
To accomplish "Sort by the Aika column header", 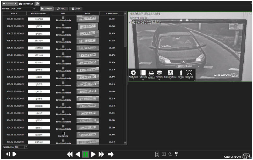I will pyautogui.click(x=14, y=14).
